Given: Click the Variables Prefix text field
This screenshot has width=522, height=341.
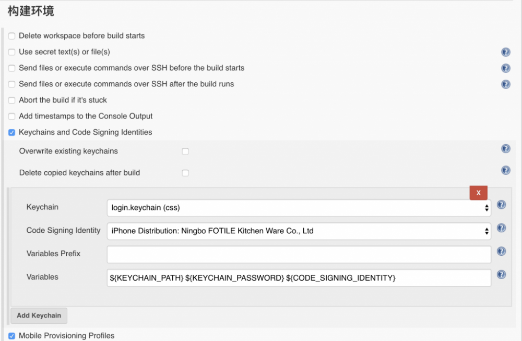Looking at the screenshot, I should 299,255.
